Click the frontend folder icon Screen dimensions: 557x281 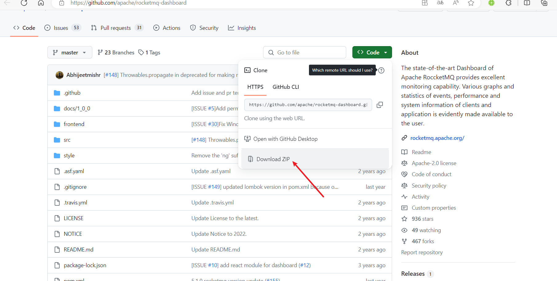coord(57,124)
